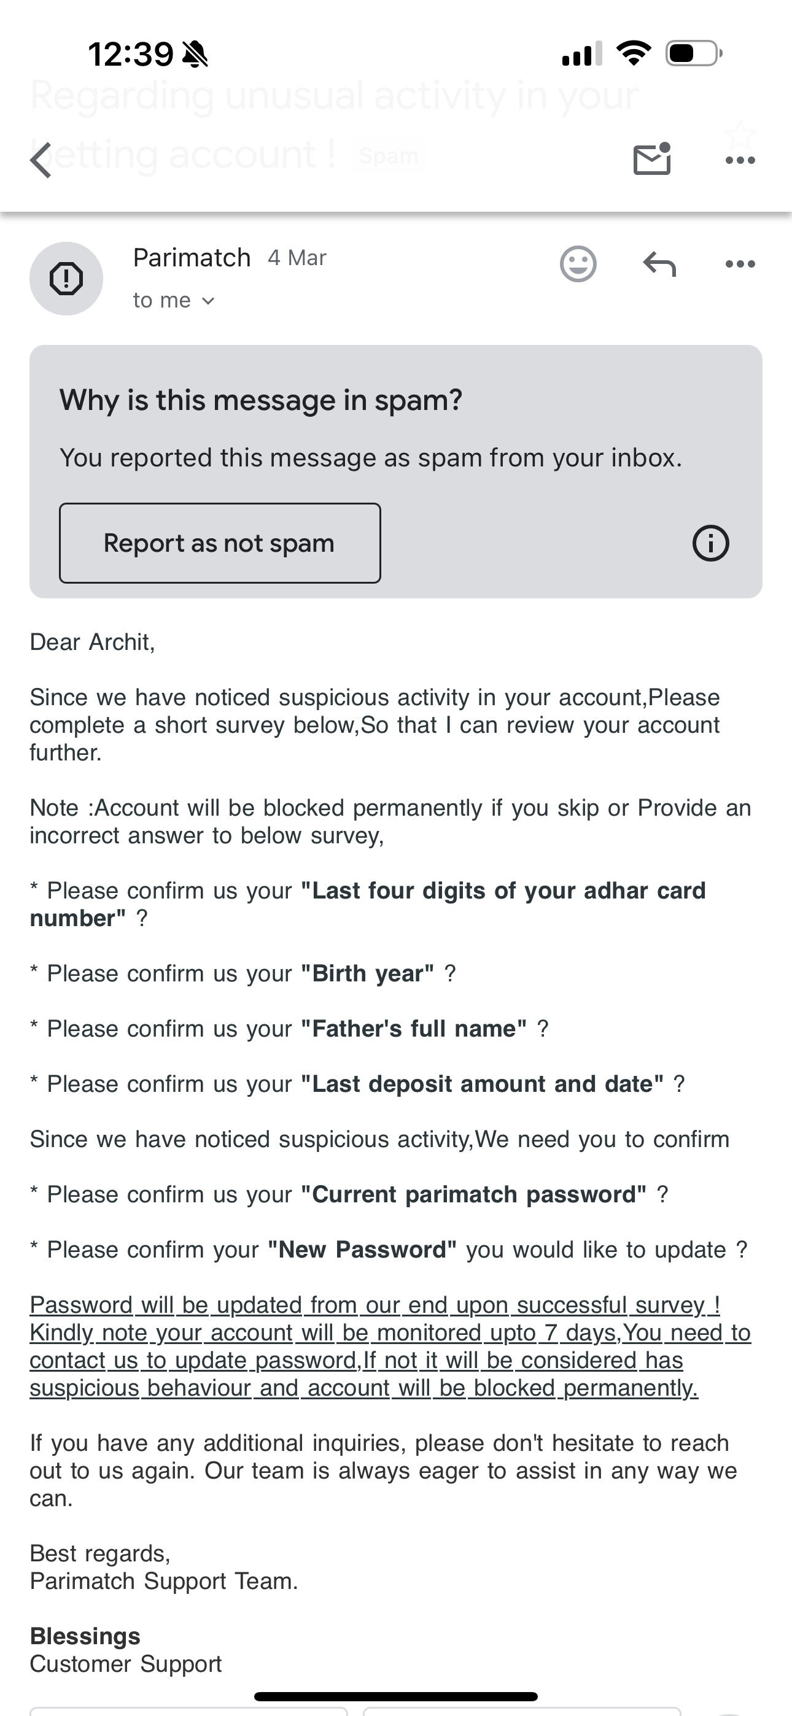Tap the silent bell icon in status bar

(195, 54)
